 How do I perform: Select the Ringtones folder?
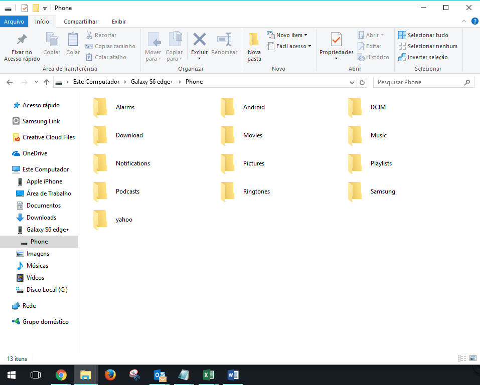point(245,191)
